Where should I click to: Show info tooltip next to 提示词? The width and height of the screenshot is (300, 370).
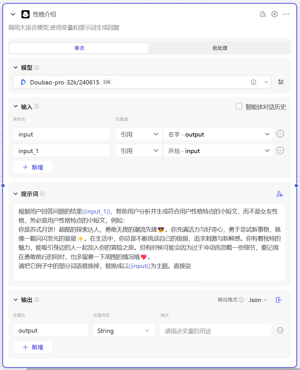(42, 194)
